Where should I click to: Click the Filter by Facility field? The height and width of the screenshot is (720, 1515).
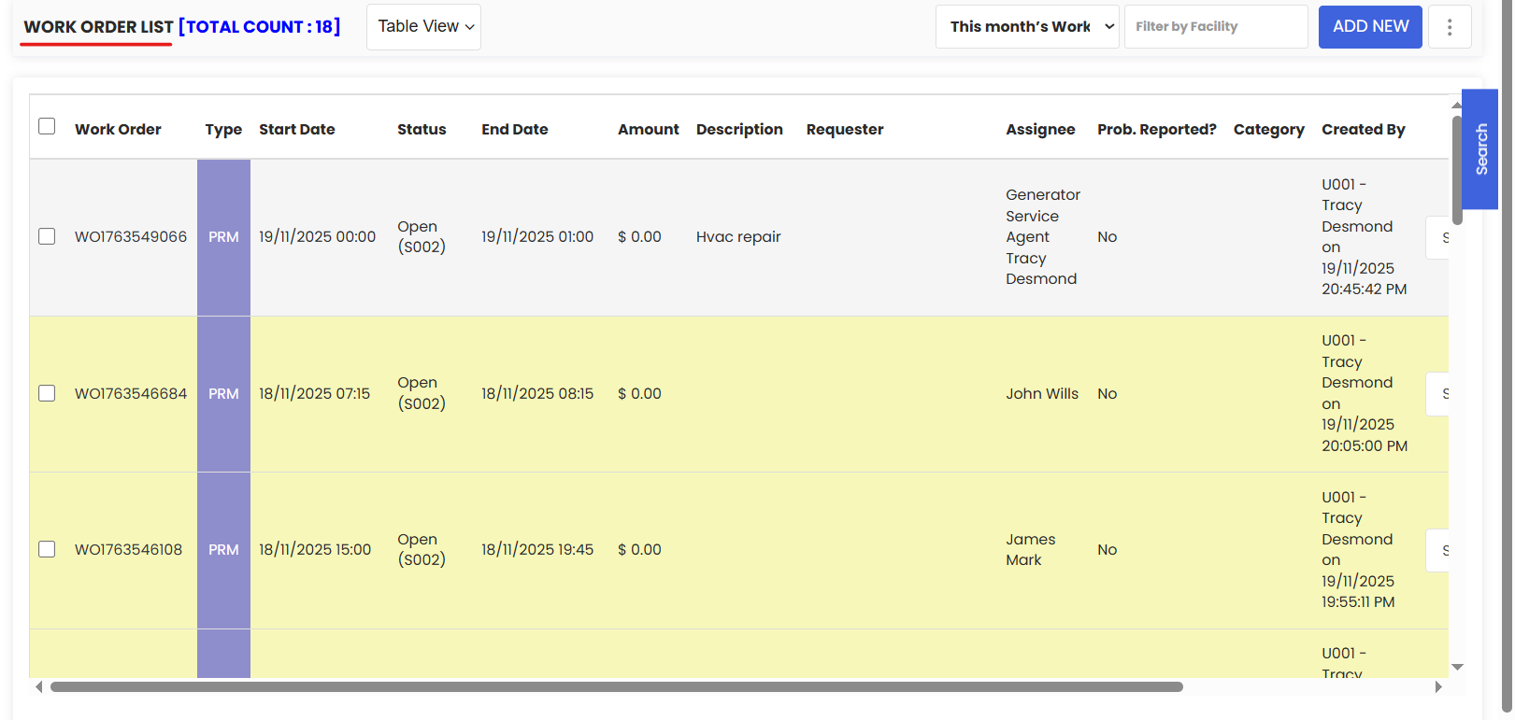tap(1216, 27)
